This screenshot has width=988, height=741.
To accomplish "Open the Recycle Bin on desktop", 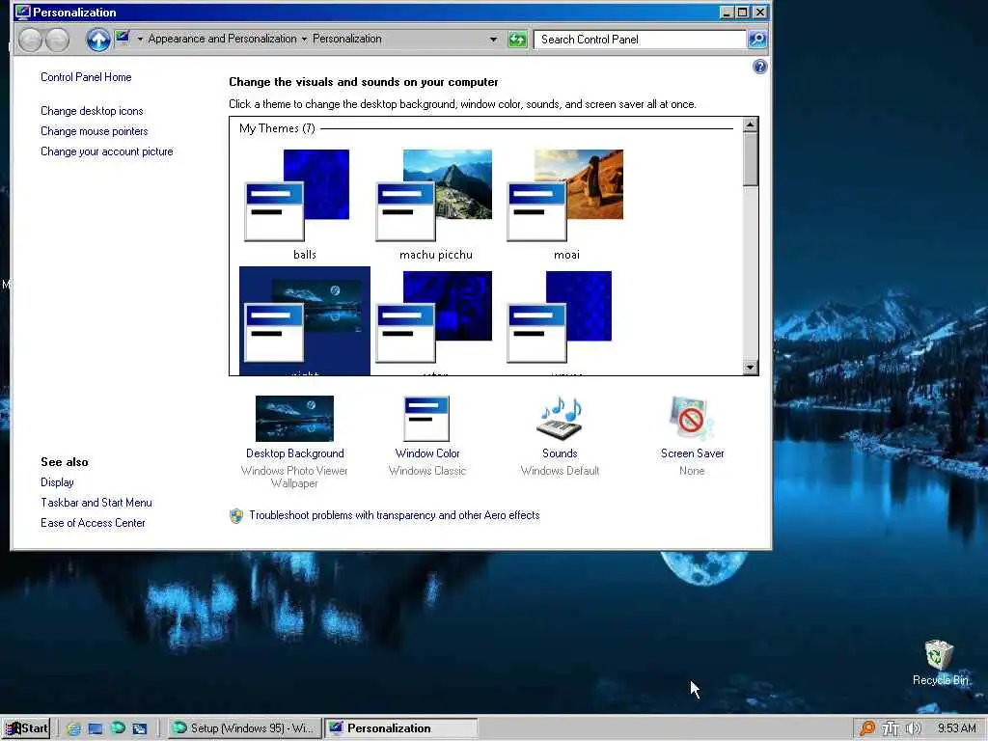I will 940,663.
